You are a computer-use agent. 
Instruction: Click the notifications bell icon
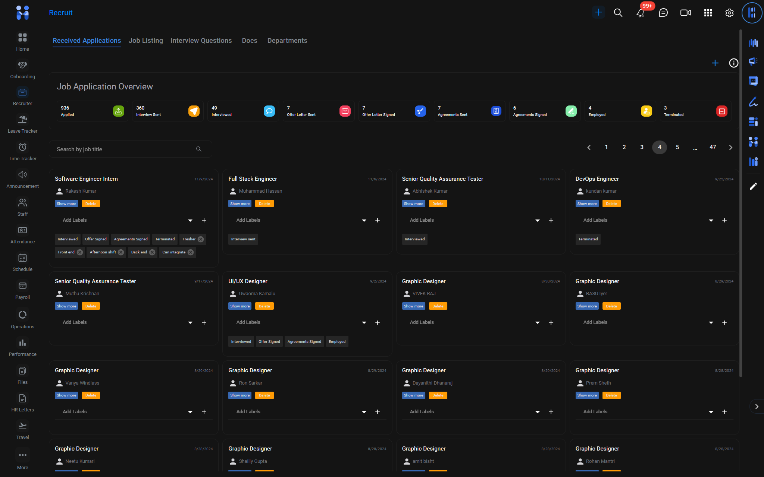[640, 13]
